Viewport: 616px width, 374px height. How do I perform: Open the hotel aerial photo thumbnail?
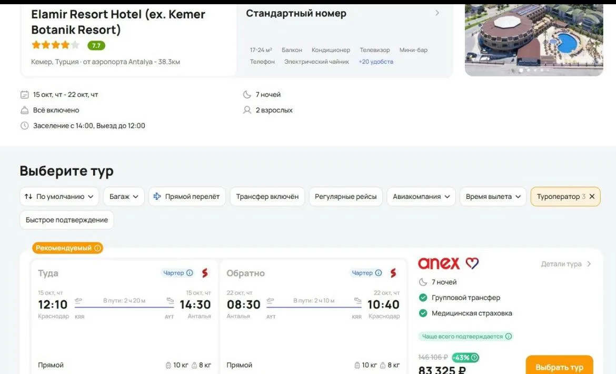(533, 40)
